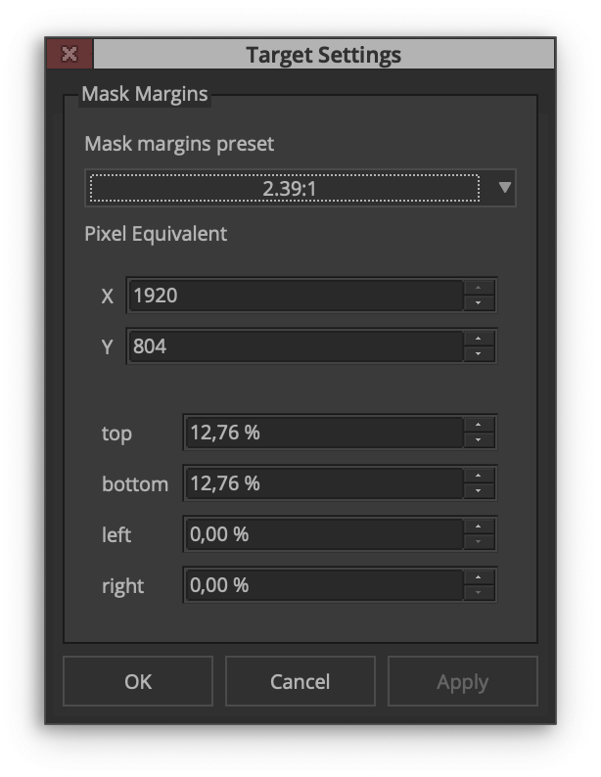Viewport: 601px width, 777px height.
Task: Increase the top margin percentage
Action: (478, 425)
